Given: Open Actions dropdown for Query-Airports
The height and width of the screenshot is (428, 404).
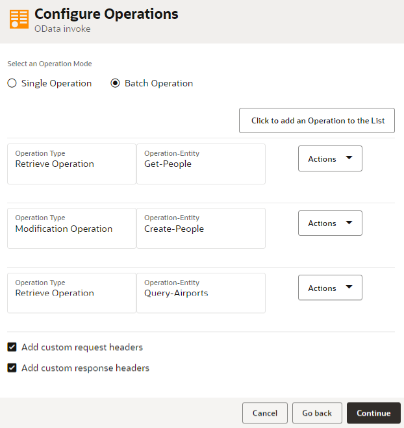Looking at the screenshot, I should [330, 288].
